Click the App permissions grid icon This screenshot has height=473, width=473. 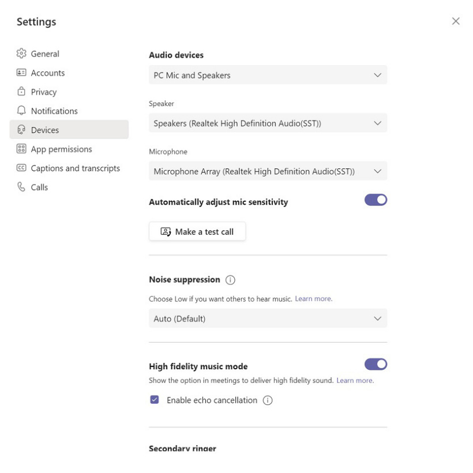pos(22,149)
